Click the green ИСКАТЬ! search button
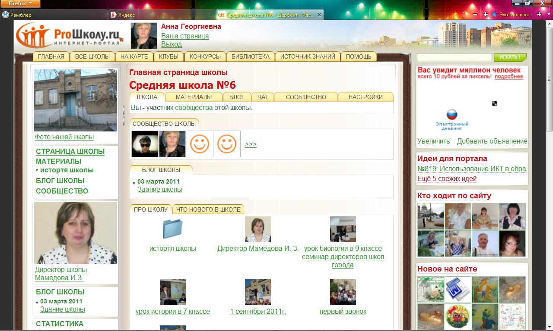The width and height of the screenshot is (553, 331). (x=510, y=57)
